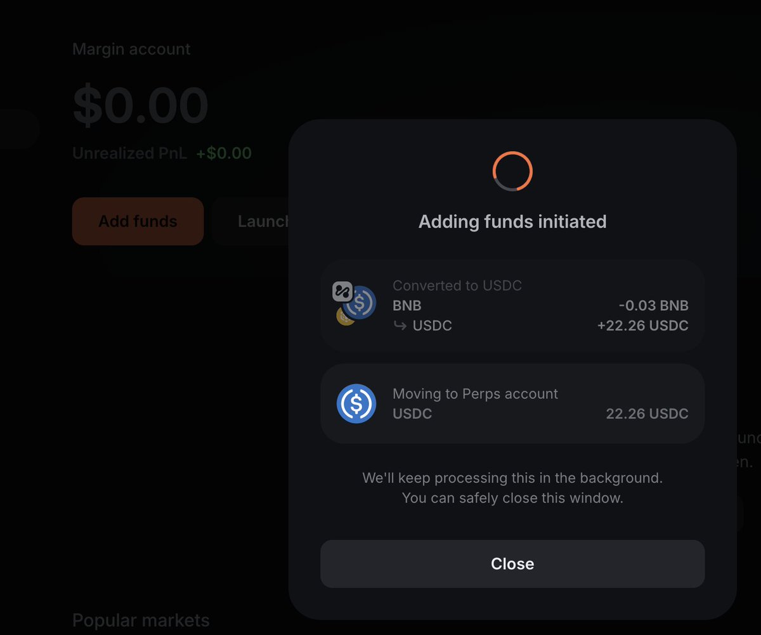Click the -0.03 BNB amount
This screenshot has width=761, height=635.
(x=653, y=305)
